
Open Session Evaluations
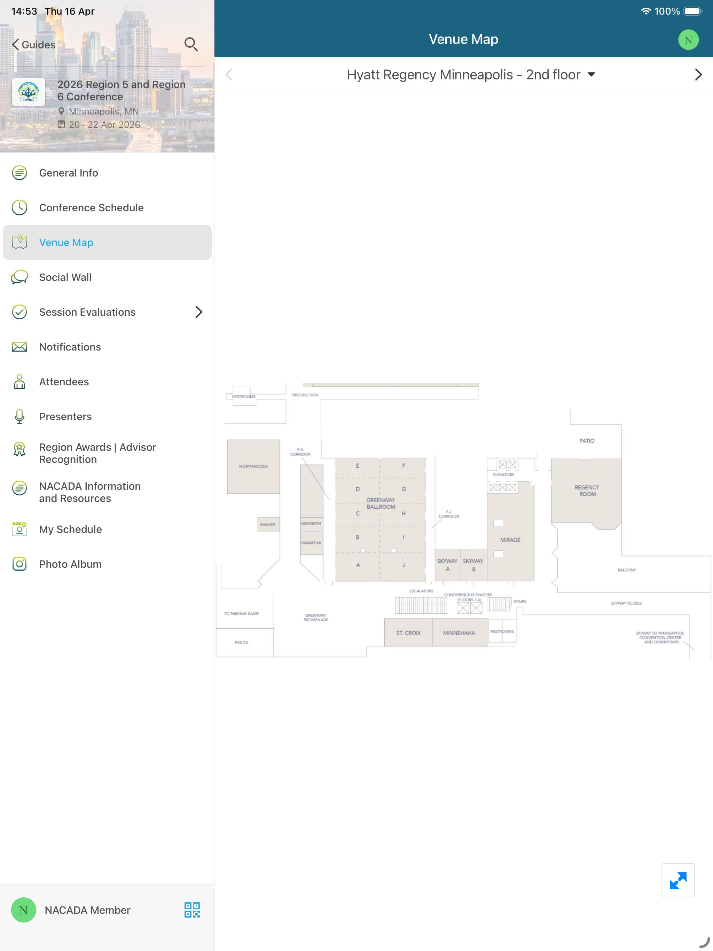point(107,312)
